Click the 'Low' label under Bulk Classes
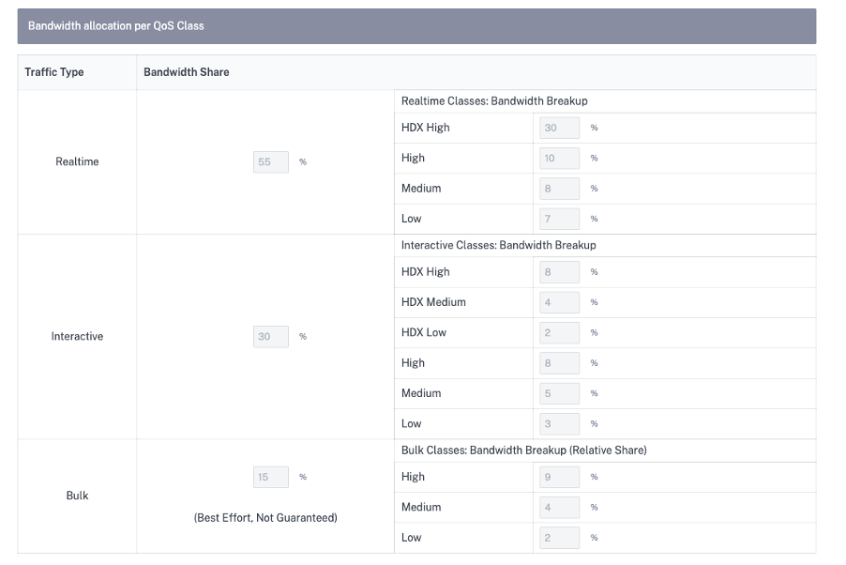This screenshot has width=846, height=565. 411,538
